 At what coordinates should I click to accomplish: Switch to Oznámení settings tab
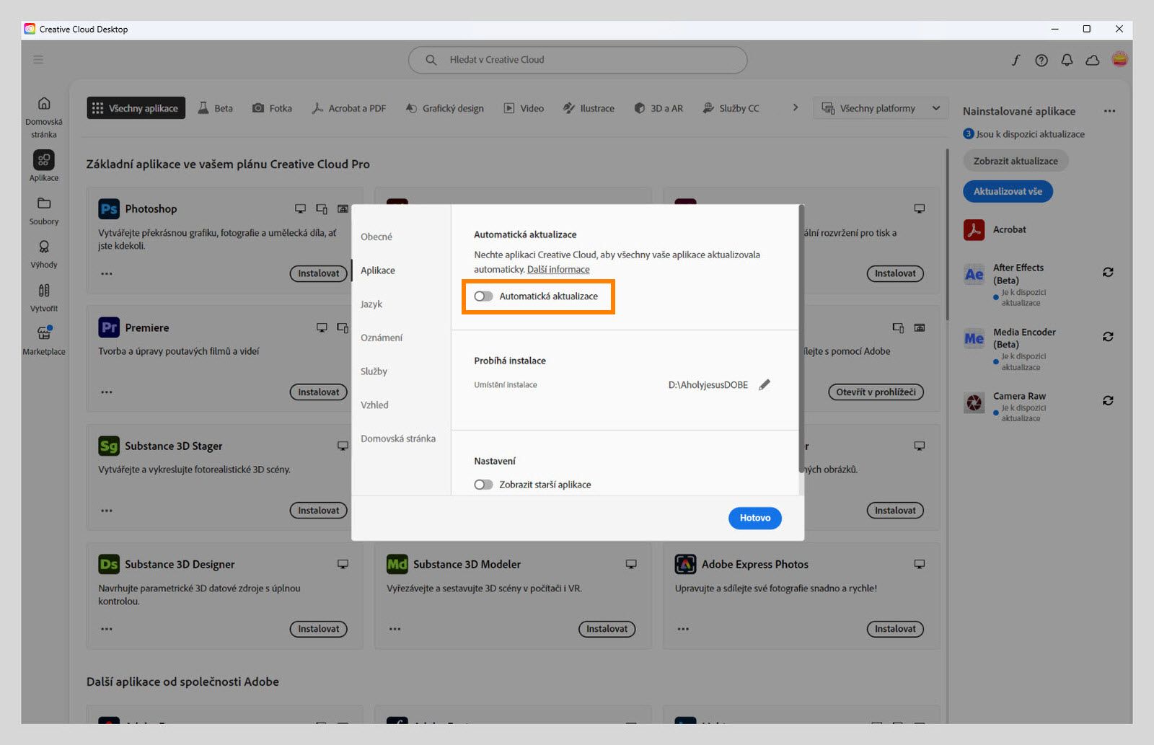point(382,338)
